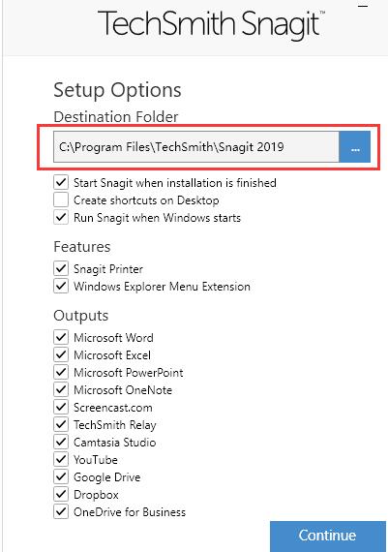The height and width of the screenshot is (552, 388).
Task: Disable OneDrive for Business output
Action: [61, 512]
